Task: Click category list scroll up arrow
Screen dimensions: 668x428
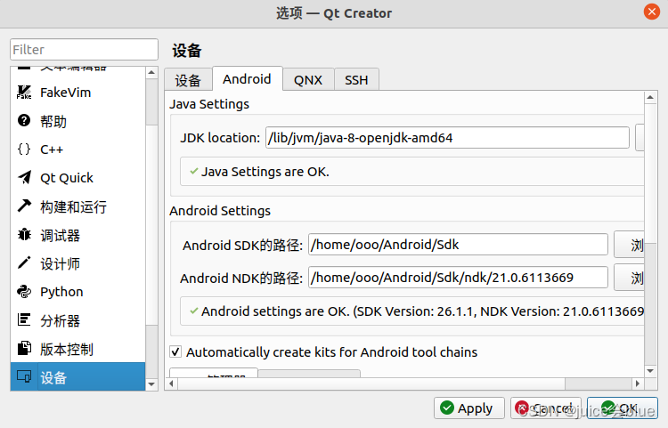Action: click(151, 73)
